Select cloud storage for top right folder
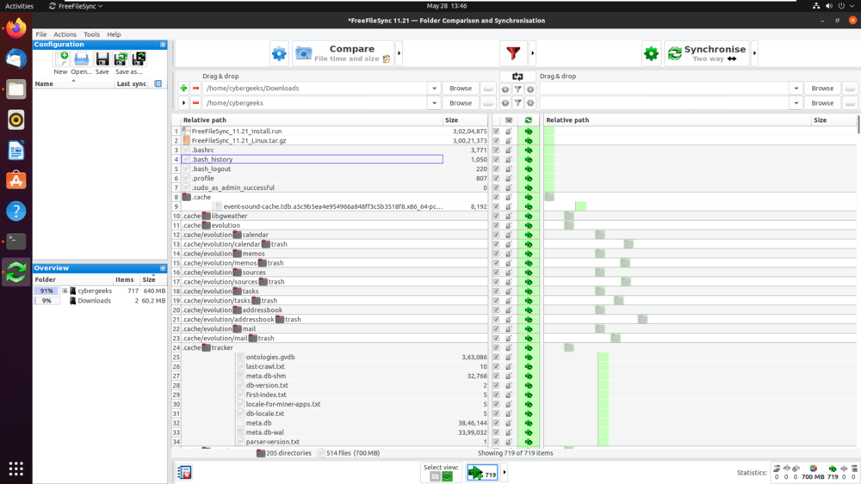 click(850, 89)
